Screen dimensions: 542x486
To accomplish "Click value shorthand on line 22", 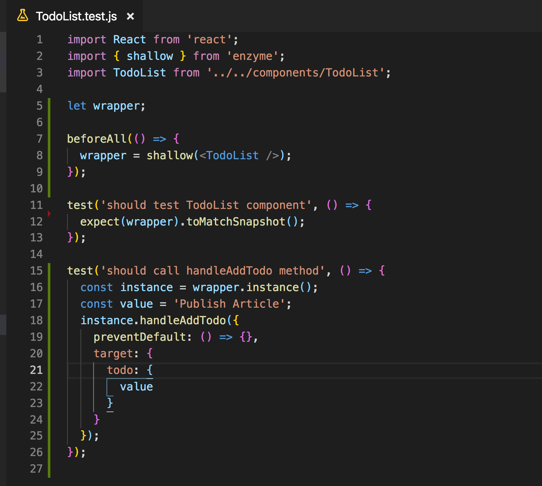I will click(136, 387).
